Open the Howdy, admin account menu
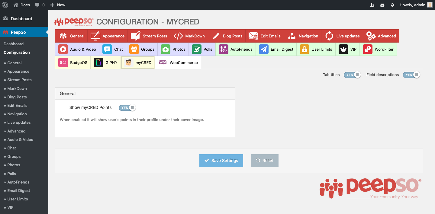This screenshot has height=214, width=435. 416,5
